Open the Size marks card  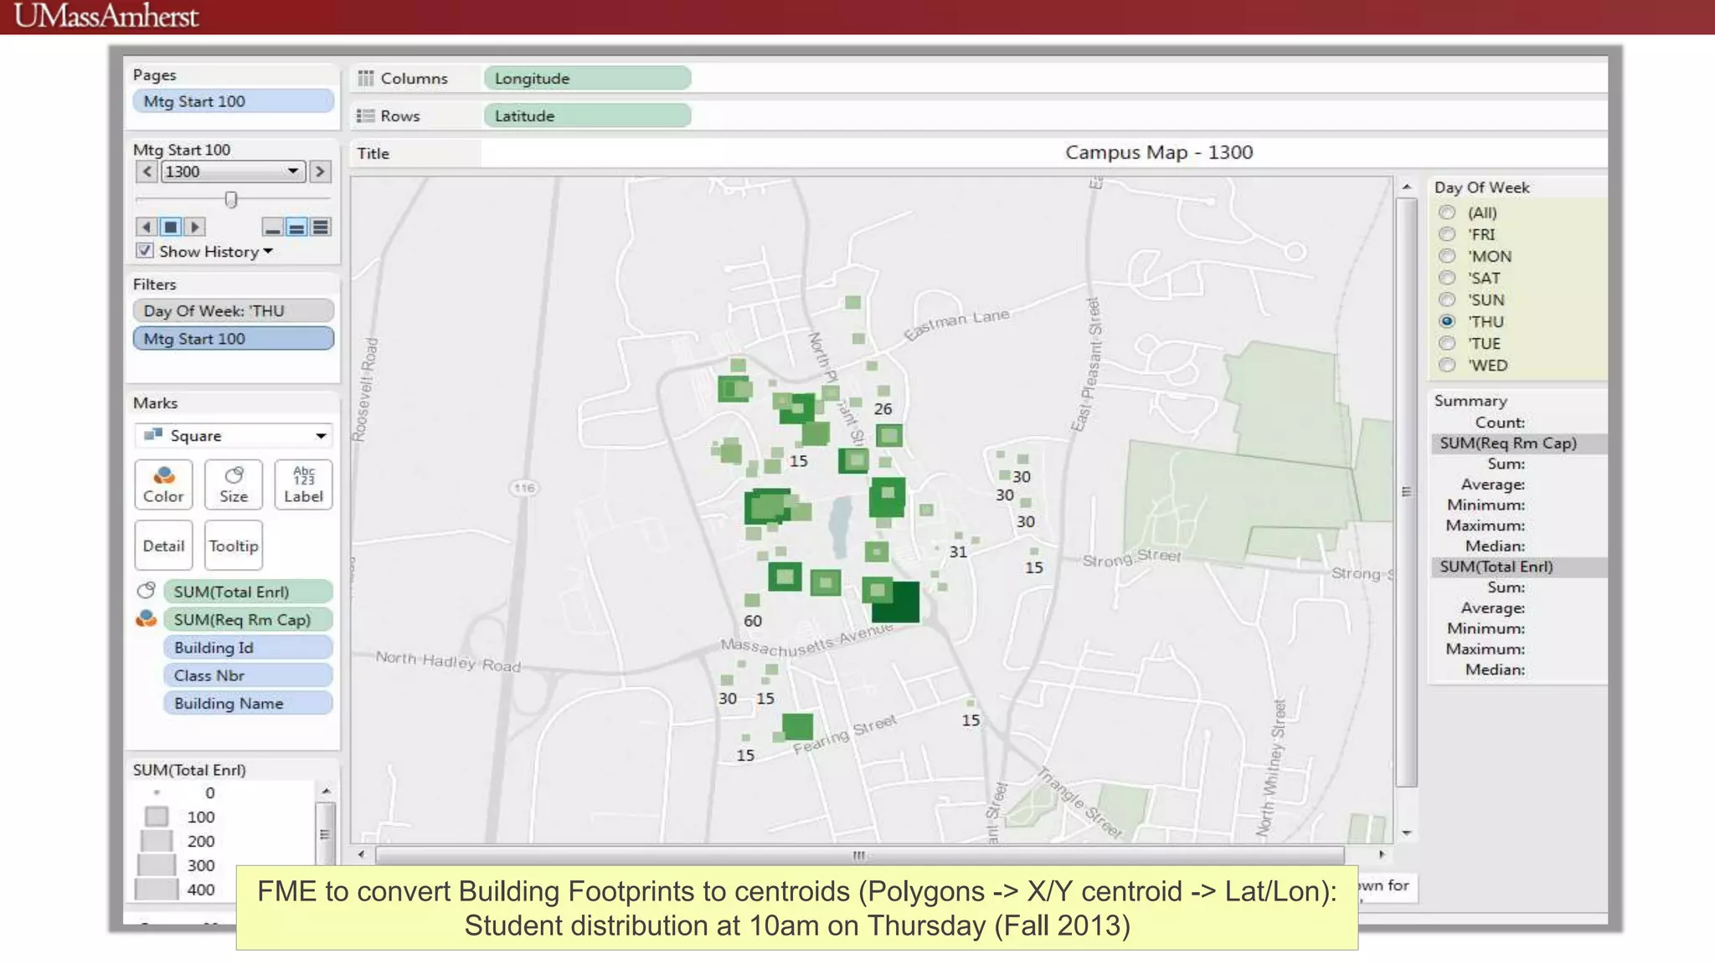pos(234,485)
